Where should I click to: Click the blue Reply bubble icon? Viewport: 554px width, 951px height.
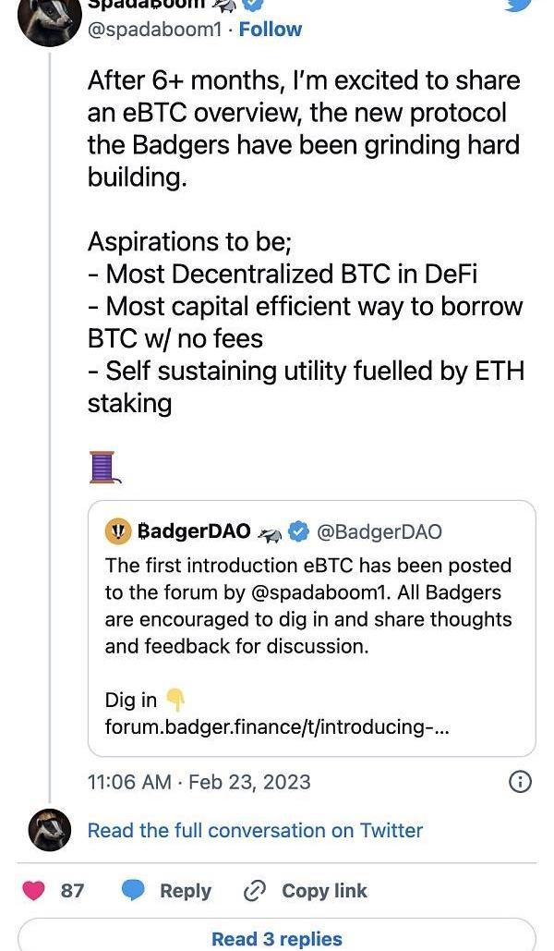coord(134,891)
